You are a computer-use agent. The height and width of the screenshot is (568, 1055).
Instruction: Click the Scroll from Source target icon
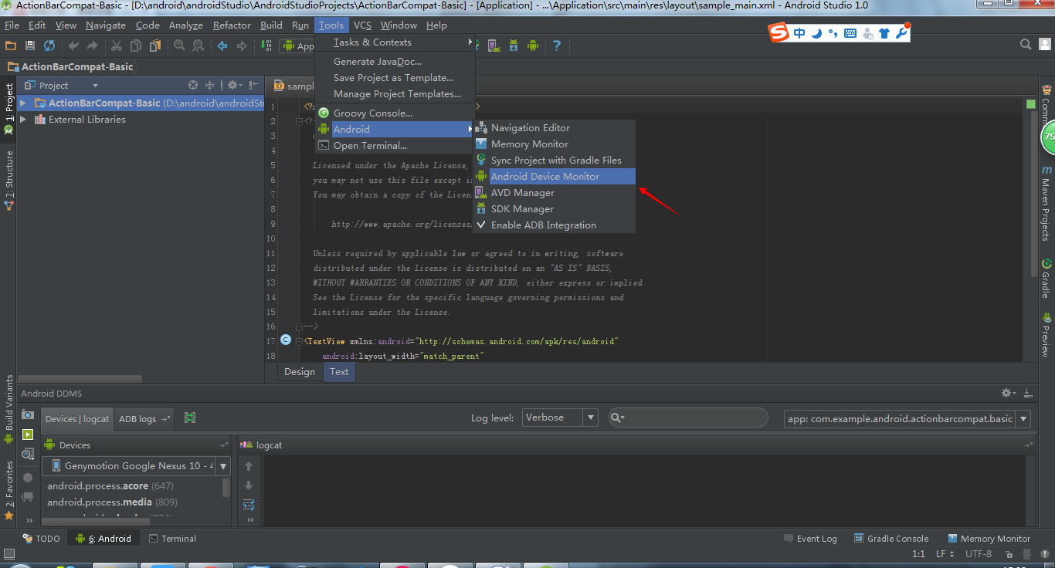[x=193, y=85]
